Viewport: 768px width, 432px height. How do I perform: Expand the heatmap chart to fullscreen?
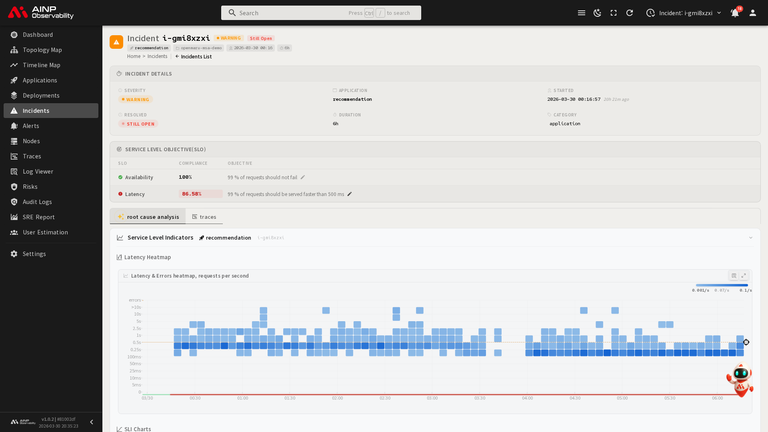point(744,276)
